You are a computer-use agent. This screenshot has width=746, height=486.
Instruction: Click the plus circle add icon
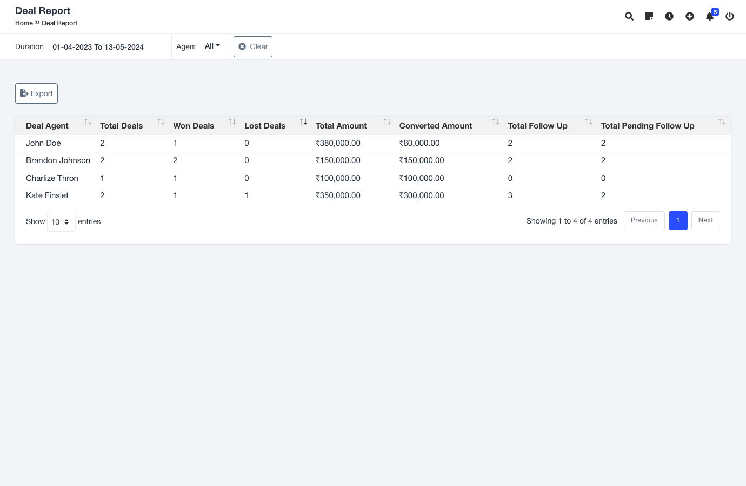690,16
